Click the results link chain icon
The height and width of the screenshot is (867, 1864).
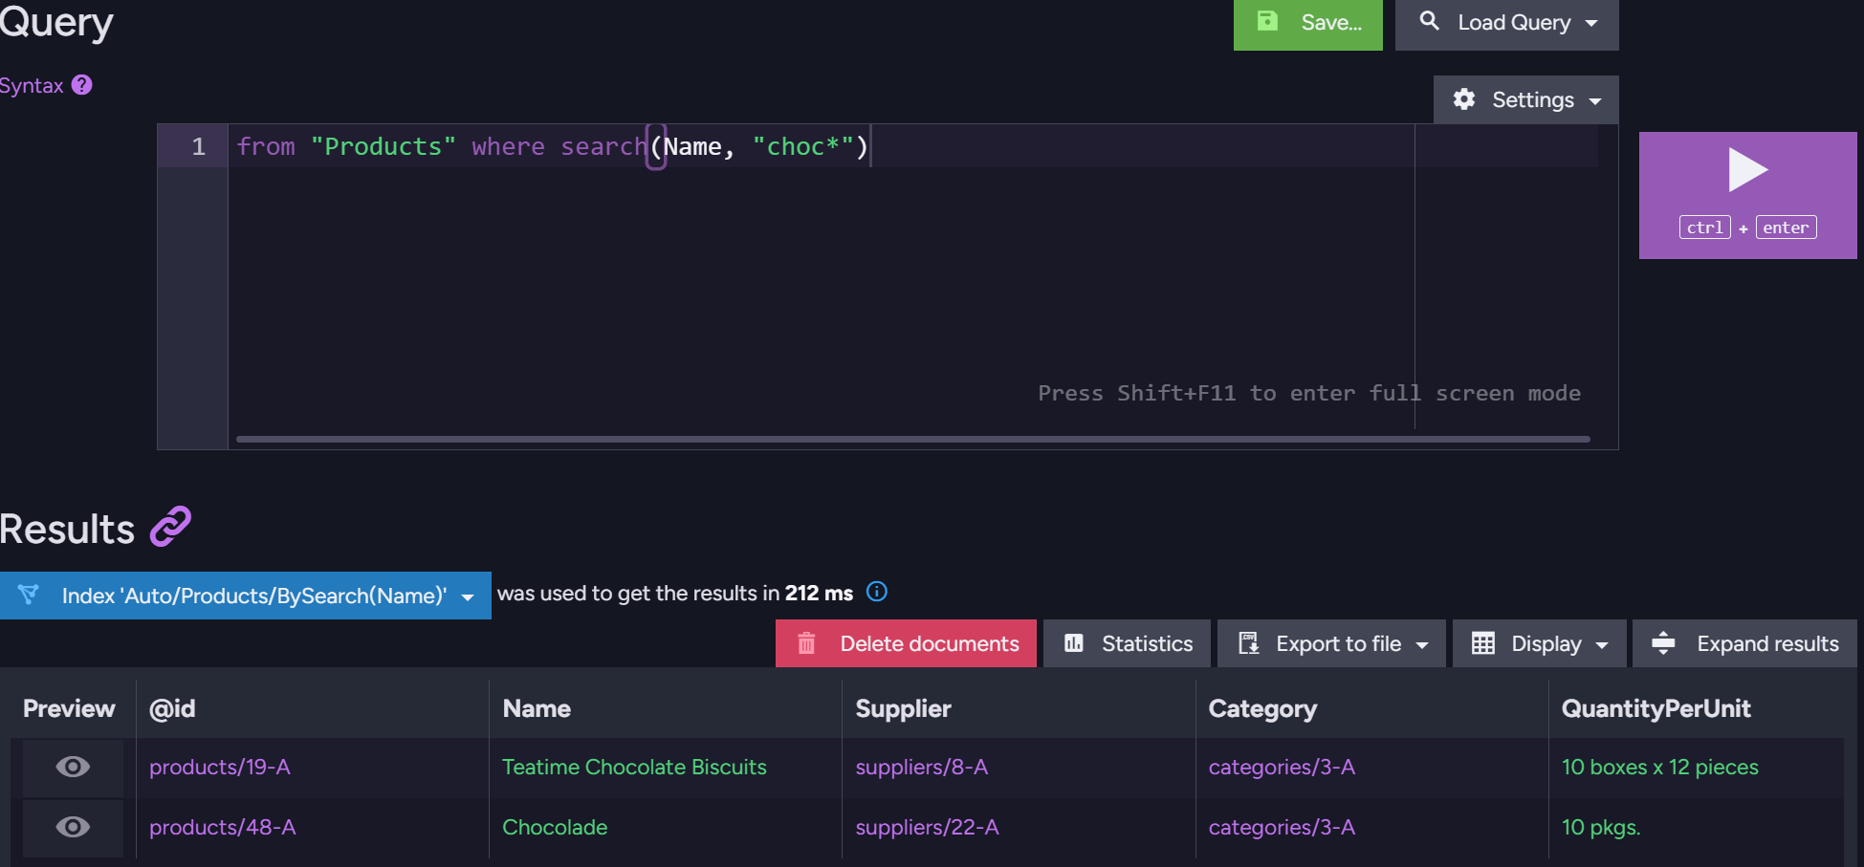tap(171, 527)
